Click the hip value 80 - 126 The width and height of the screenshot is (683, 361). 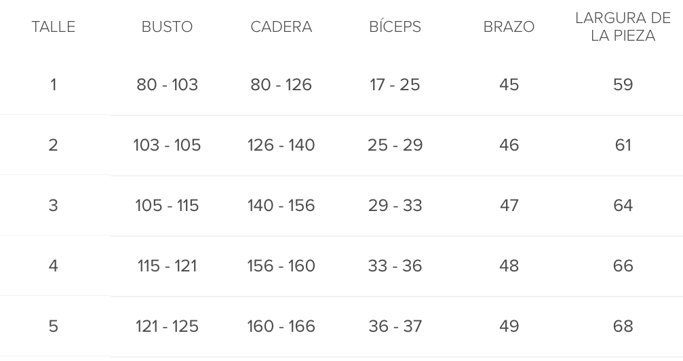coord(281,85)
